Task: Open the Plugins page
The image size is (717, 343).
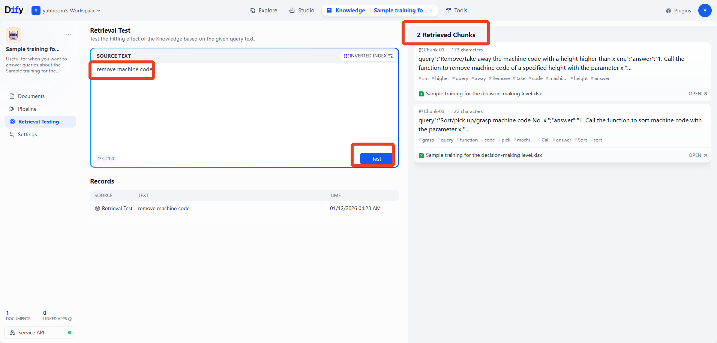Action: 678,11
